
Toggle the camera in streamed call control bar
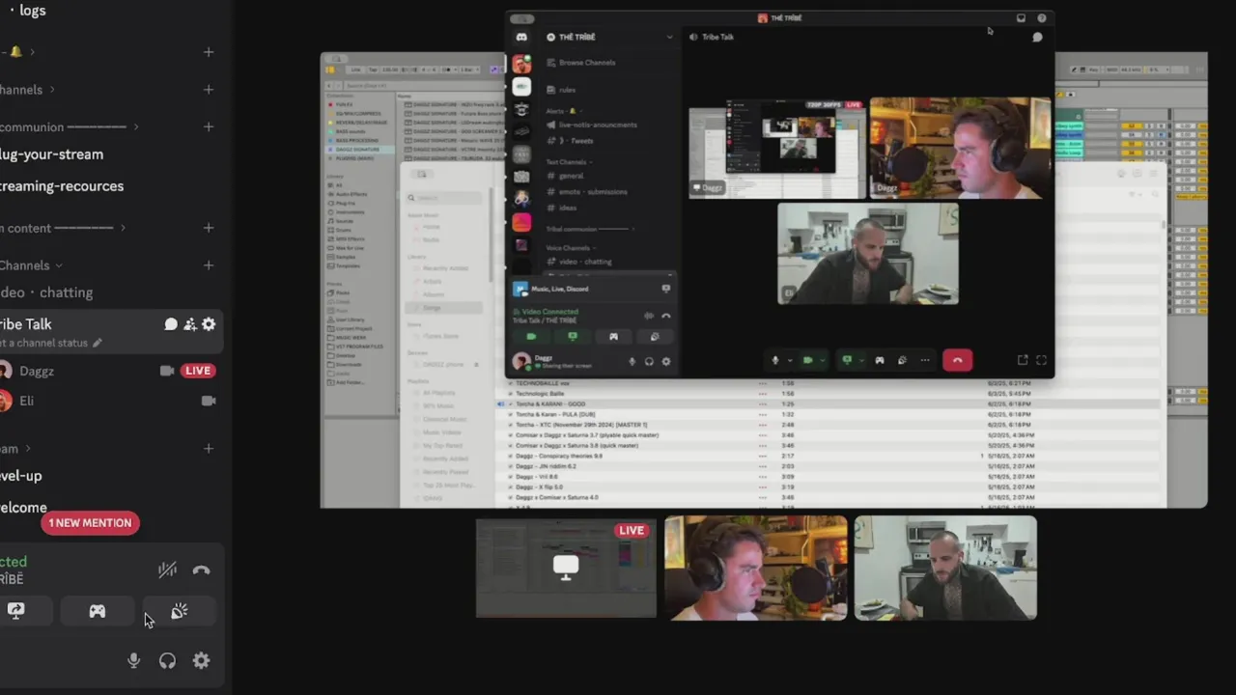pos(808,360)
